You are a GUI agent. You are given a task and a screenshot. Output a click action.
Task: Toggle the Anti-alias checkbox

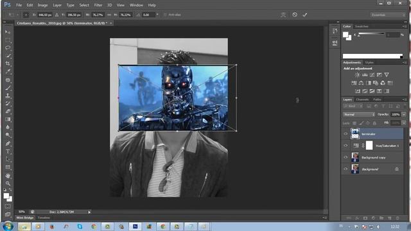tap(165, 15)
